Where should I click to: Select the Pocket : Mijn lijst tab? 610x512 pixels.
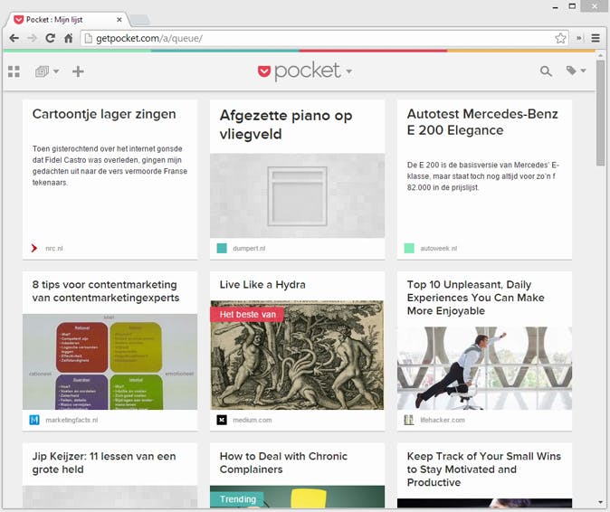click(x=67, y=19)
